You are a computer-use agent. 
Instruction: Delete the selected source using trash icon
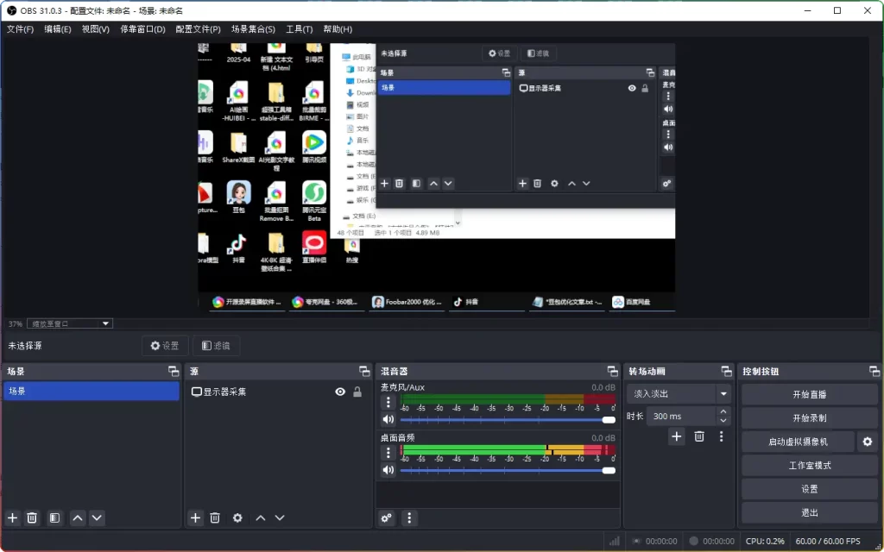coord(215,517)
